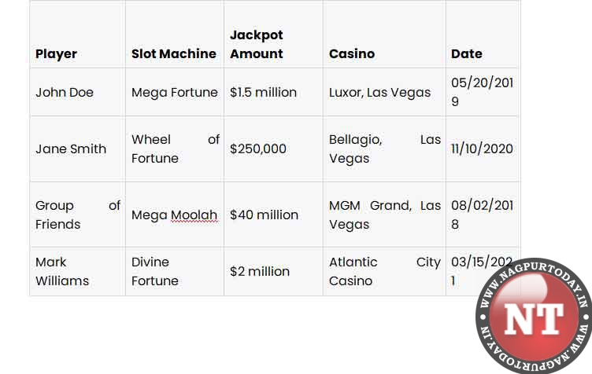
Task: Click the Mark Williams cell
Action: coord(77,272)
